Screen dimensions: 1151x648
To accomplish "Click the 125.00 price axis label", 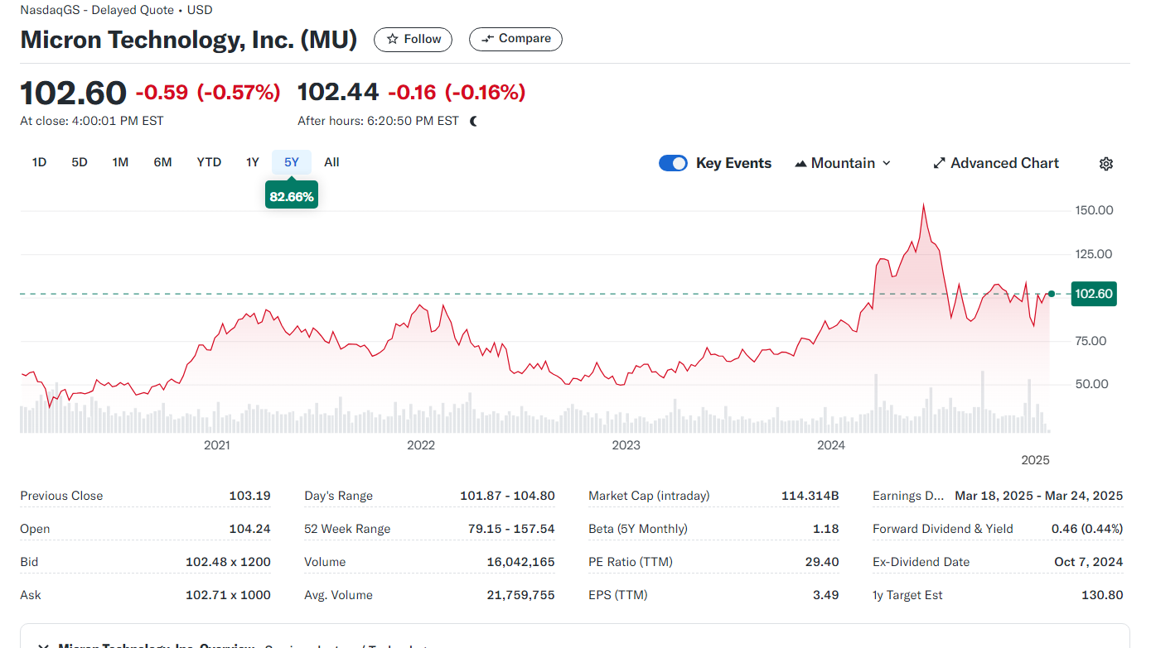I will [x=1094, y=254].
